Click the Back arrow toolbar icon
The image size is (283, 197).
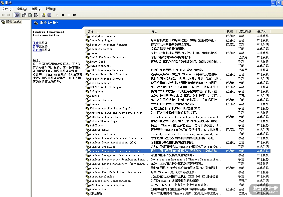click(x=3, y=15)
